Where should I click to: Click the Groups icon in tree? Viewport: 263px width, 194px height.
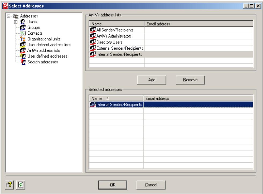pyautogui.click(x=23, y=28)
